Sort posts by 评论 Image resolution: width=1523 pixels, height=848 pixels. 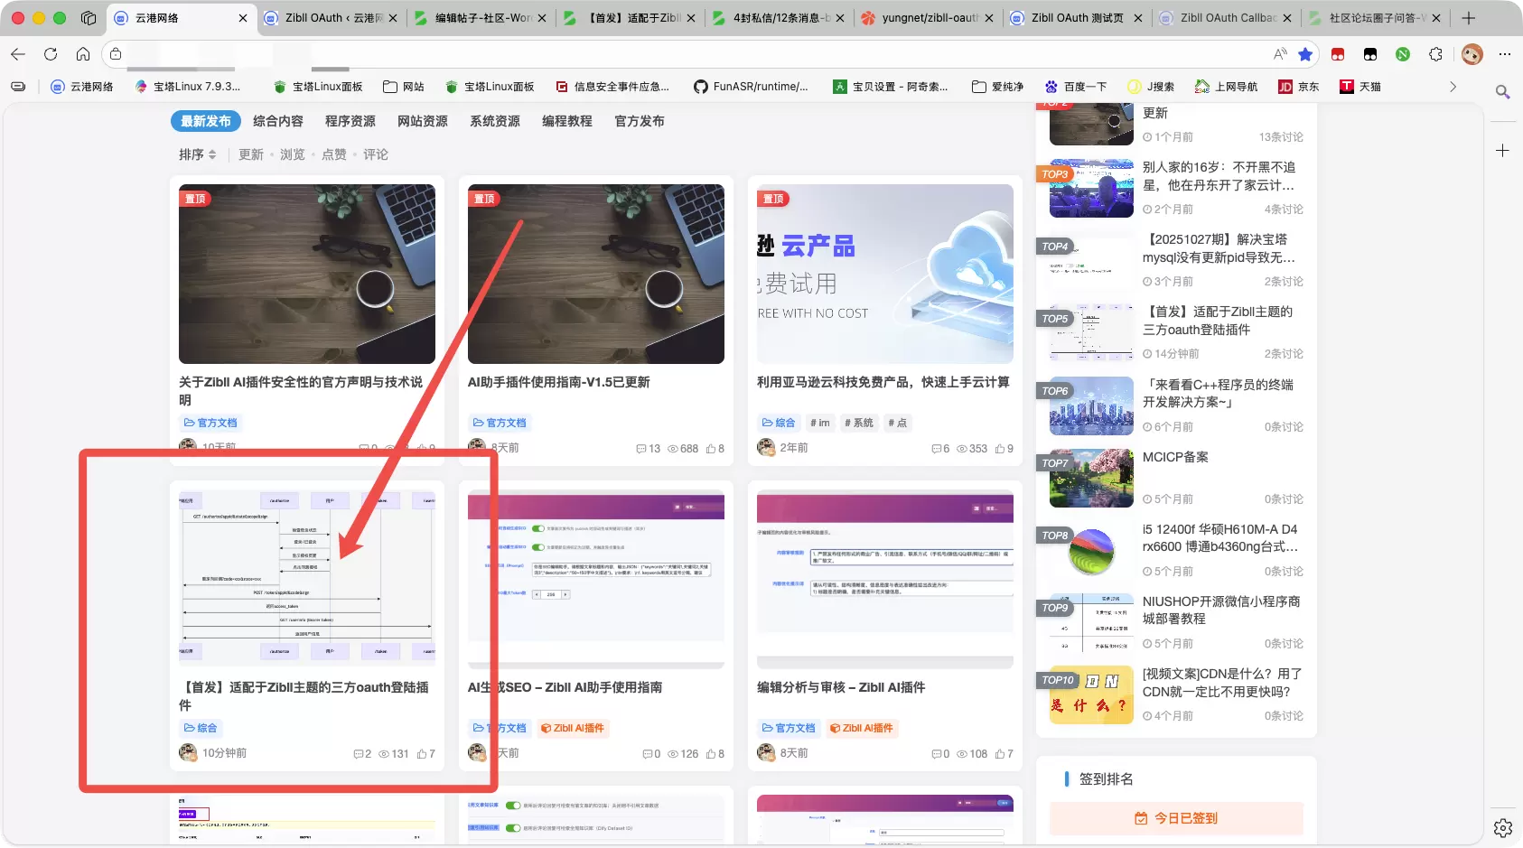point(376,154)
